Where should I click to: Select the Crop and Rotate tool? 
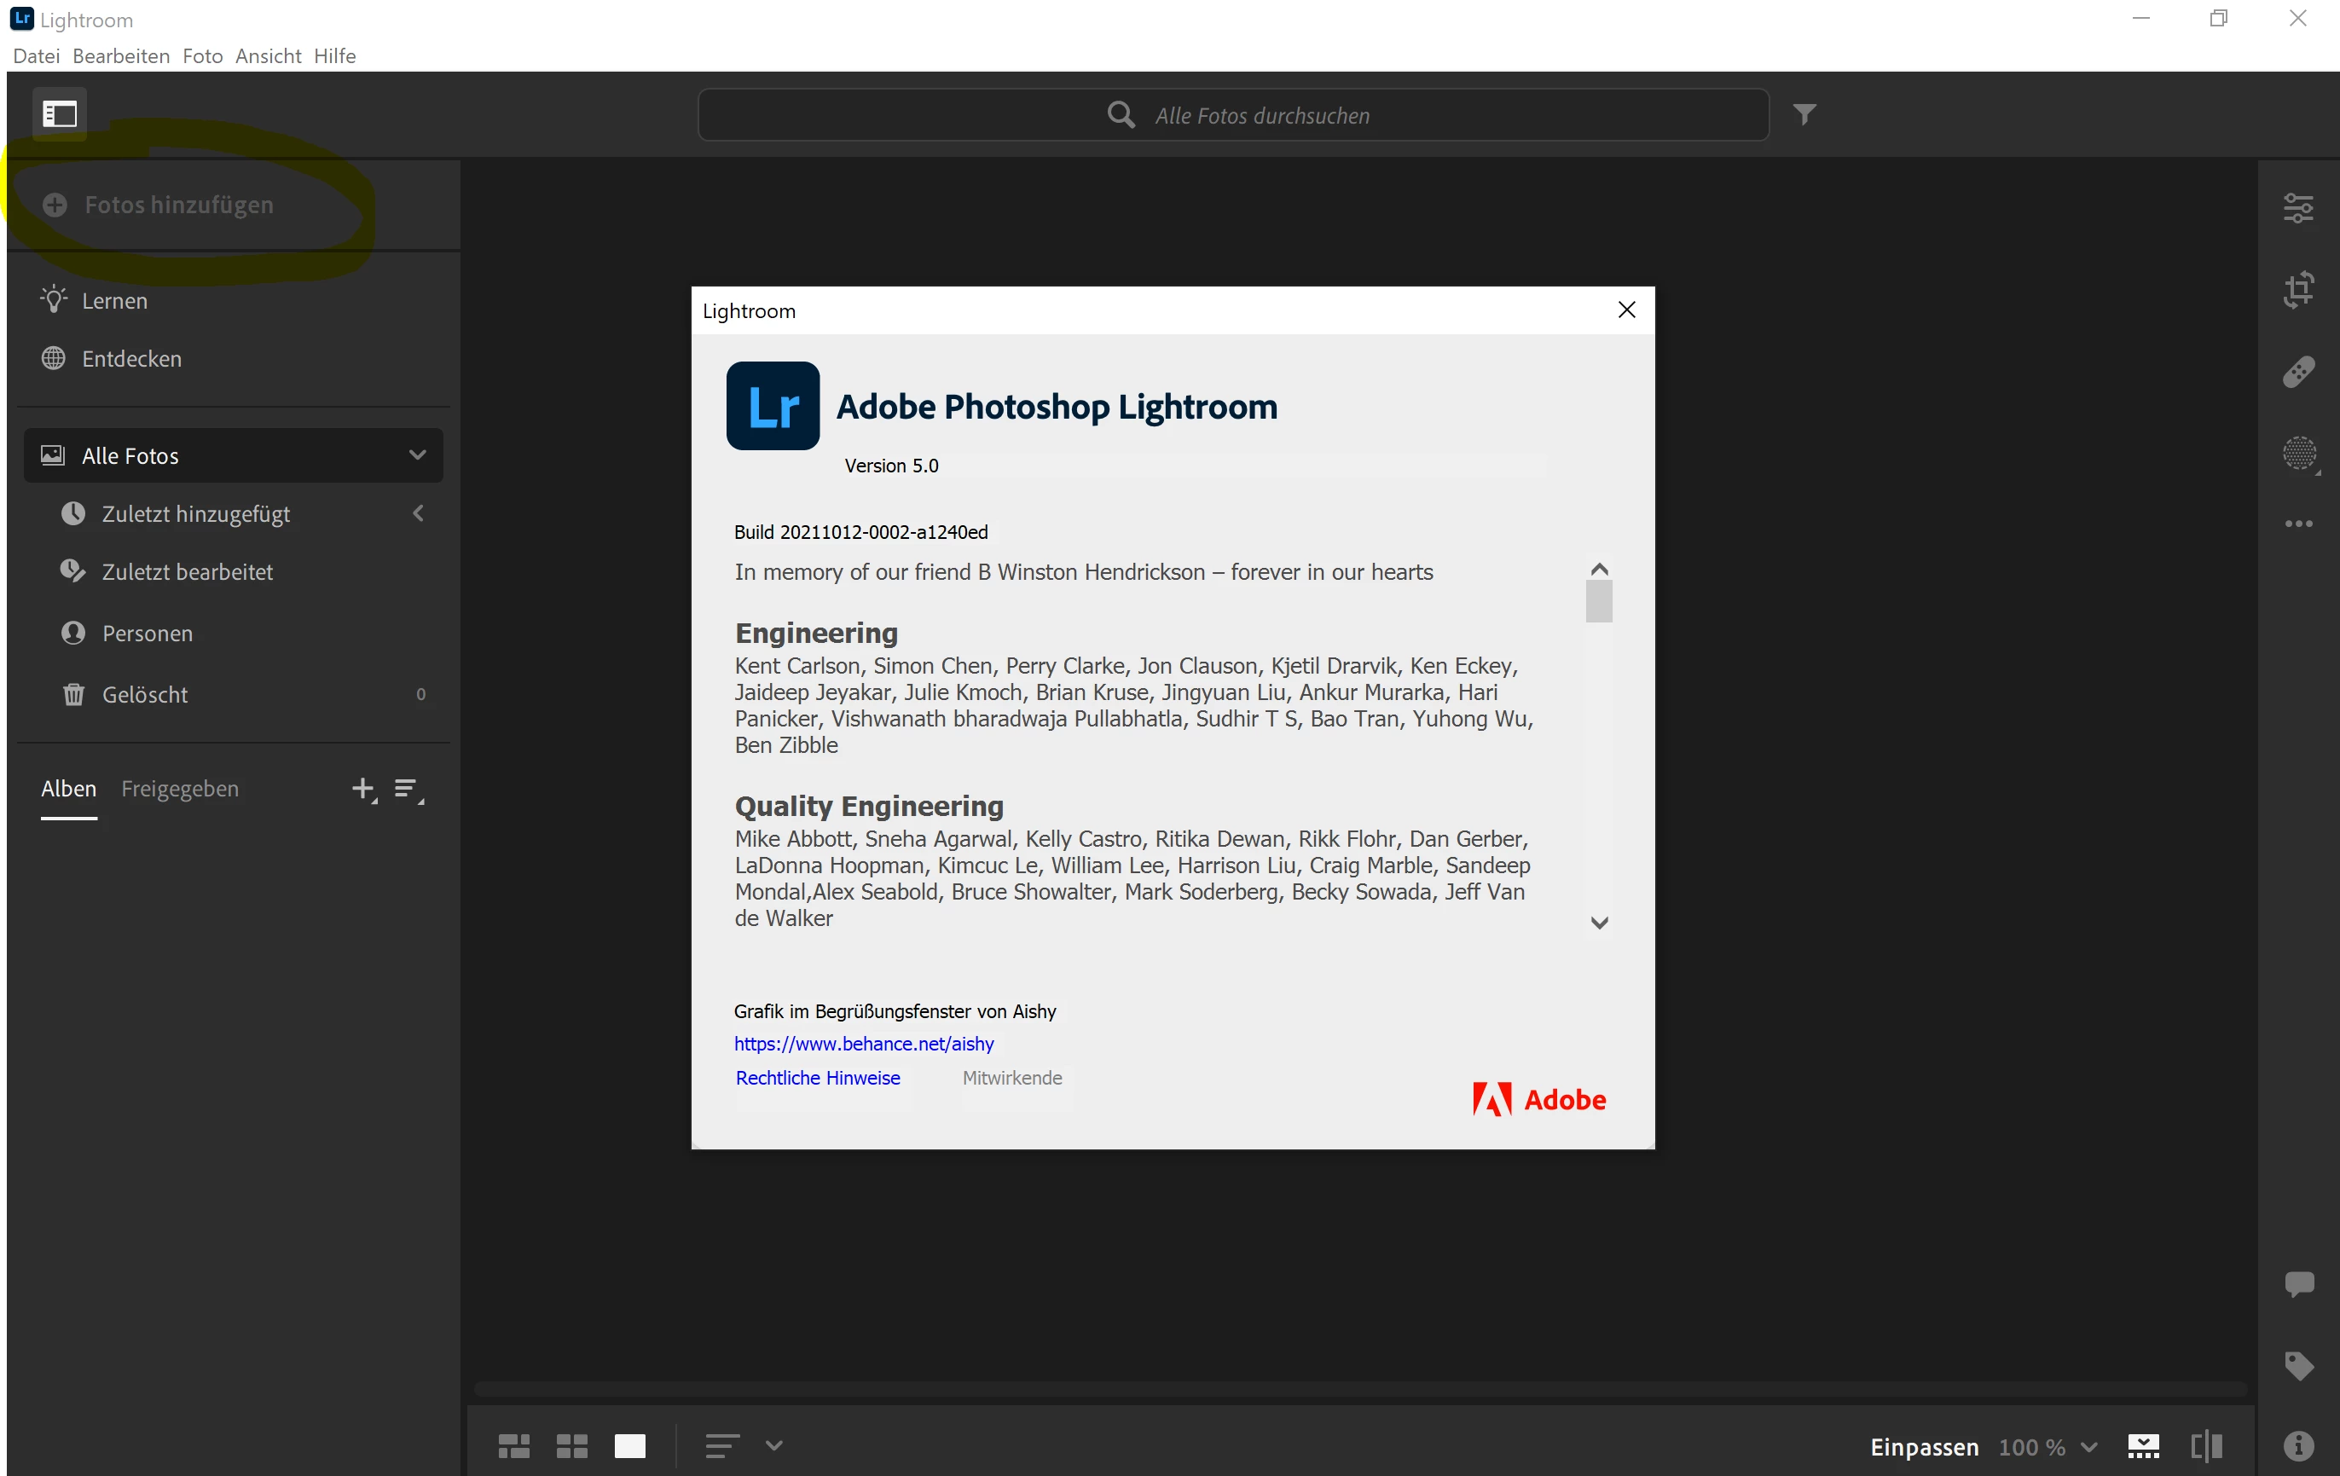coord(2298,290)
